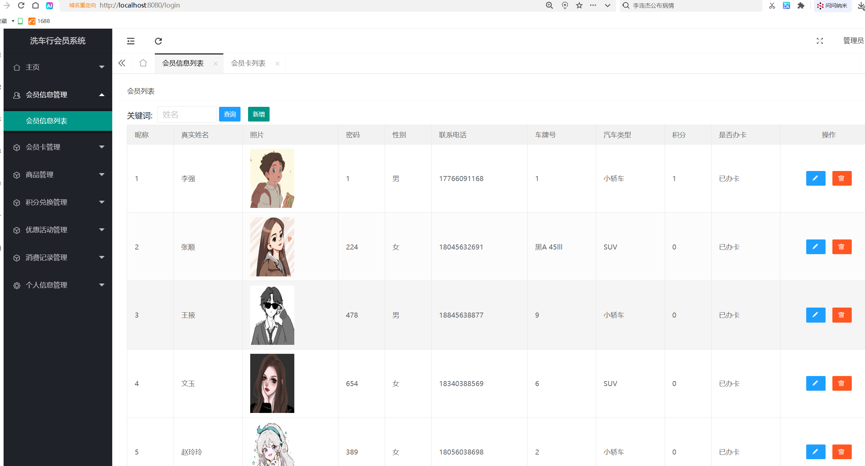The height and width of the screenshot is (466, 865).
Task: Edit member 李强 with blue pencil icon
Action: coord(816,178)
